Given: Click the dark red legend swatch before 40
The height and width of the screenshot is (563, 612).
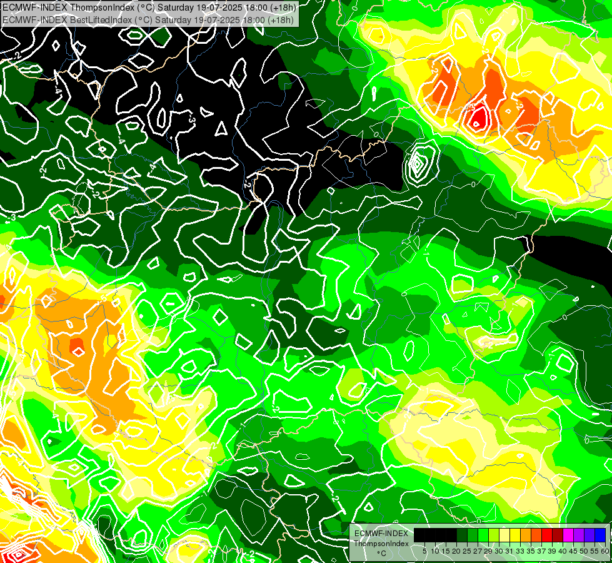Looking at the screenshot, I should click(x=558, y=535).
